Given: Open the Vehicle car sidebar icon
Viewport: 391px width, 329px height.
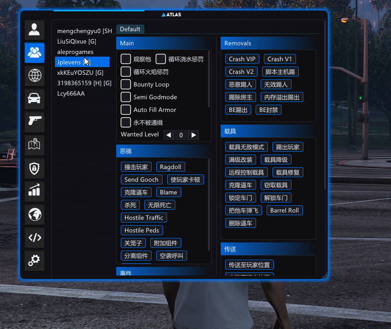Looking at the screenshot, I should coord(35,99).
